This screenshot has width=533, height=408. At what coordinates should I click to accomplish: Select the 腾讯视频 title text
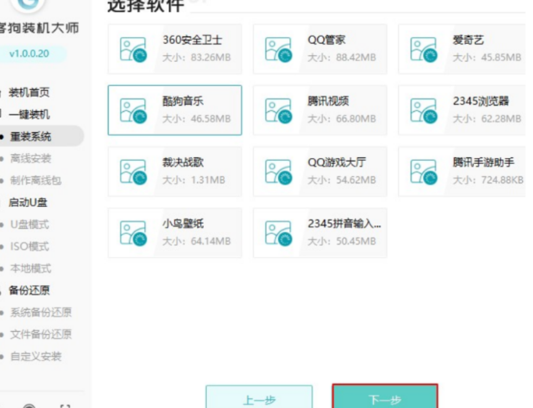click(328, 101)
